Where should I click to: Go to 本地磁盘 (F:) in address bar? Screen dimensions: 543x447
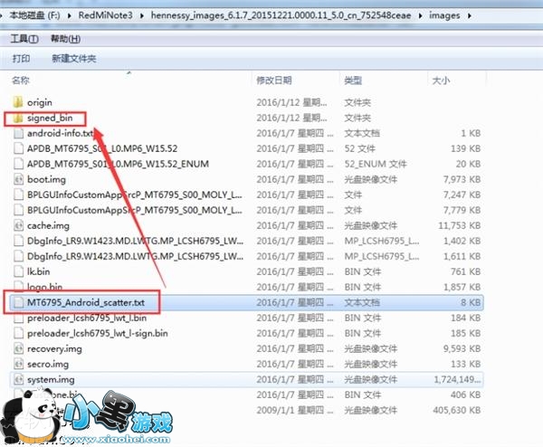34,15
